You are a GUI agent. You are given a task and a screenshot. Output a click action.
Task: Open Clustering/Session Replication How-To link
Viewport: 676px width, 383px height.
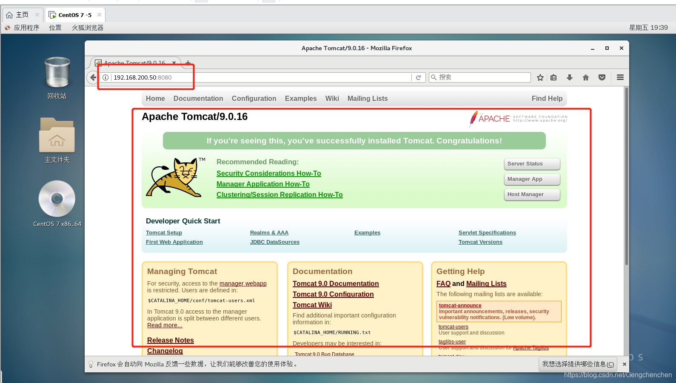click(x=280, y=195)
